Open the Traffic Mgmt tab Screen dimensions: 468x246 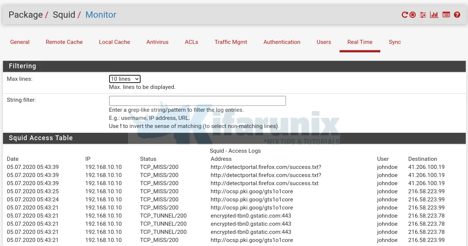230,42
